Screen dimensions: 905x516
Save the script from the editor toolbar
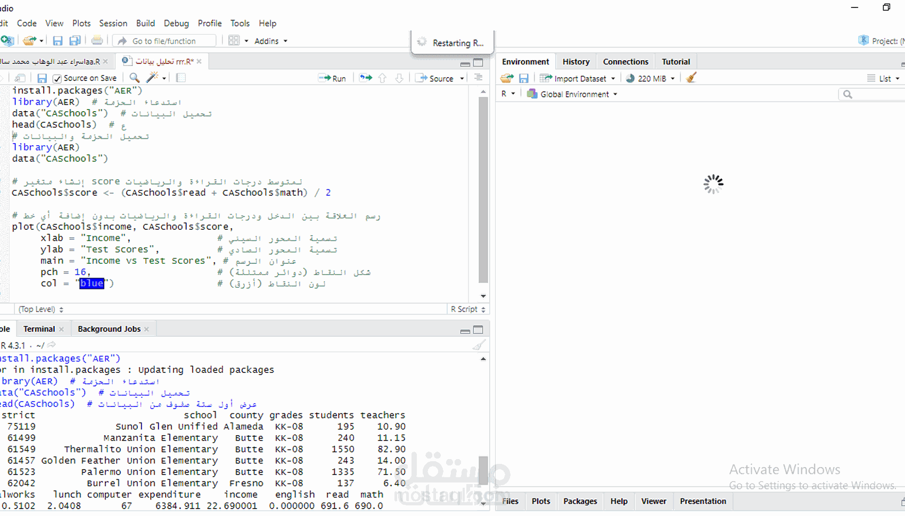[42, 78]
